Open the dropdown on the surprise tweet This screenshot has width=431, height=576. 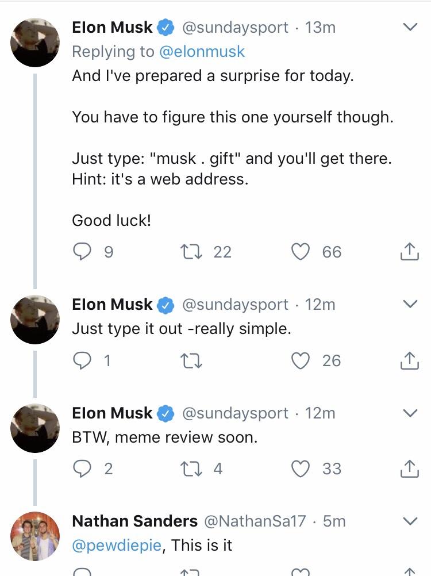pyautogui.click(x=409, y=26)
